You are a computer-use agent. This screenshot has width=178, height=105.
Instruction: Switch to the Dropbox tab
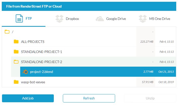click(67, 19)
